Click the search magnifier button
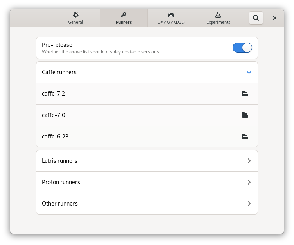This screenshot has width=294, height=245. (256, 18)
